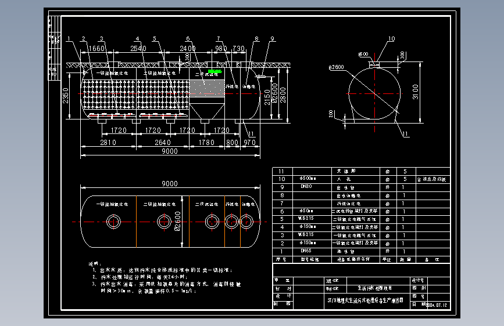Pick the 970 segment dimension
The width and height of the screenshot is (504, 326).
pyautogui.click(x=249, y=143)
